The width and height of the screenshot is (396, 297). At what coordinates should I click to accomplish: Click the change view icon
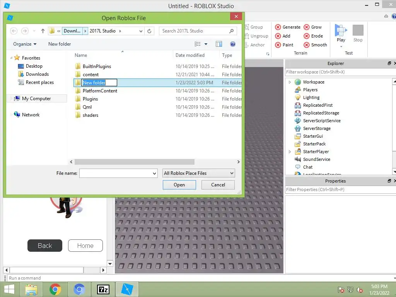pos(198,44)
